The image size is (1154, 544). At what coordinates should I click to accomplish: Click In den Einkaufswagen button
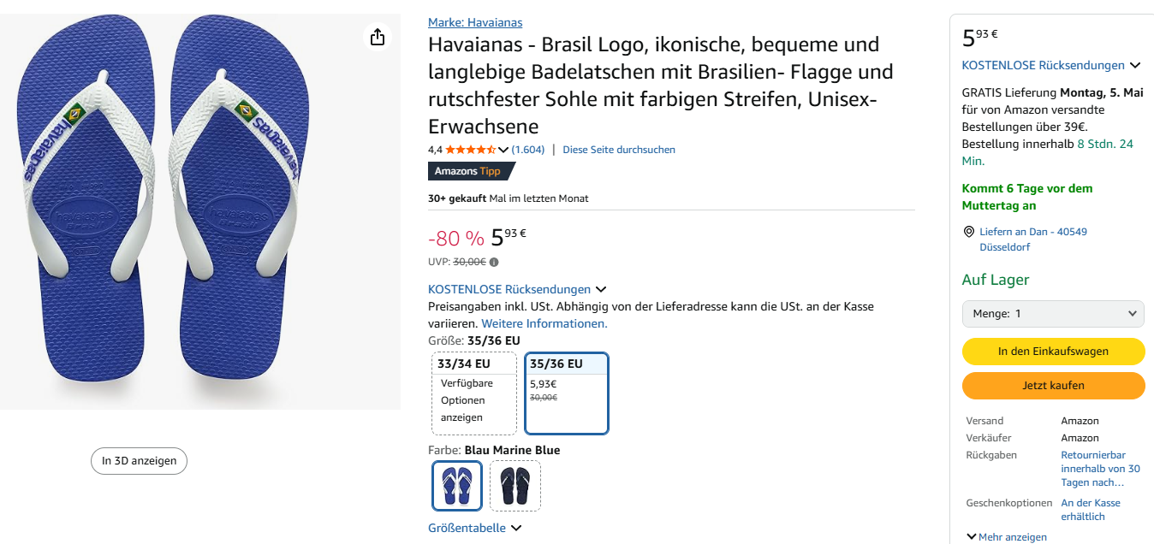coord(1053,351)
